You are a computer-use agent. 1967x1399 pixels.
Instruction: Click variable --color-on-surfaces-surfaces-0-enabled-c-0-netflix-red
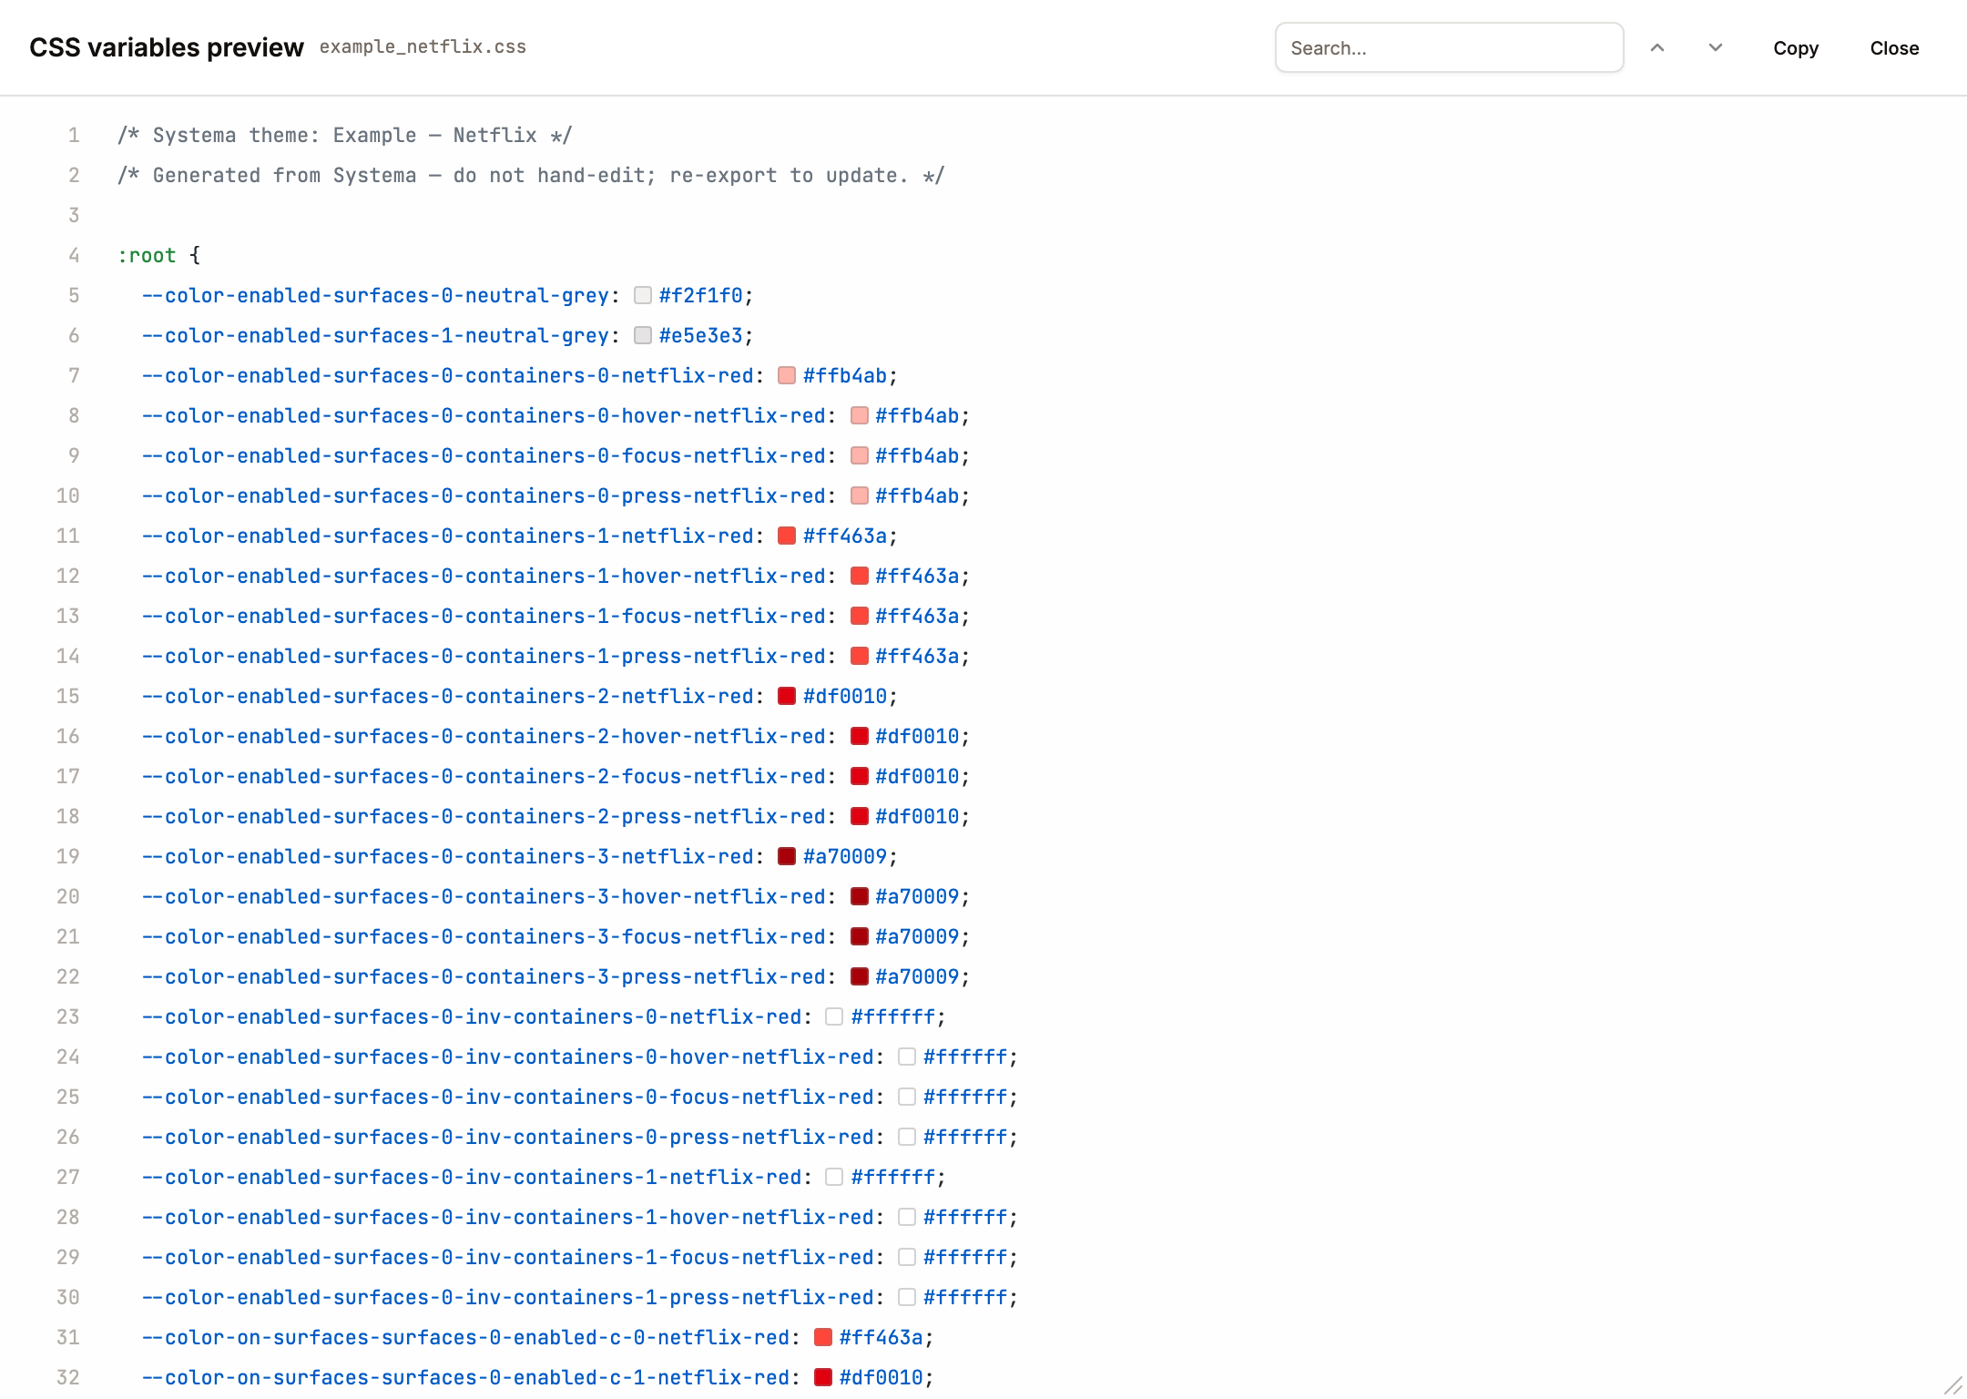point(465,1337)
